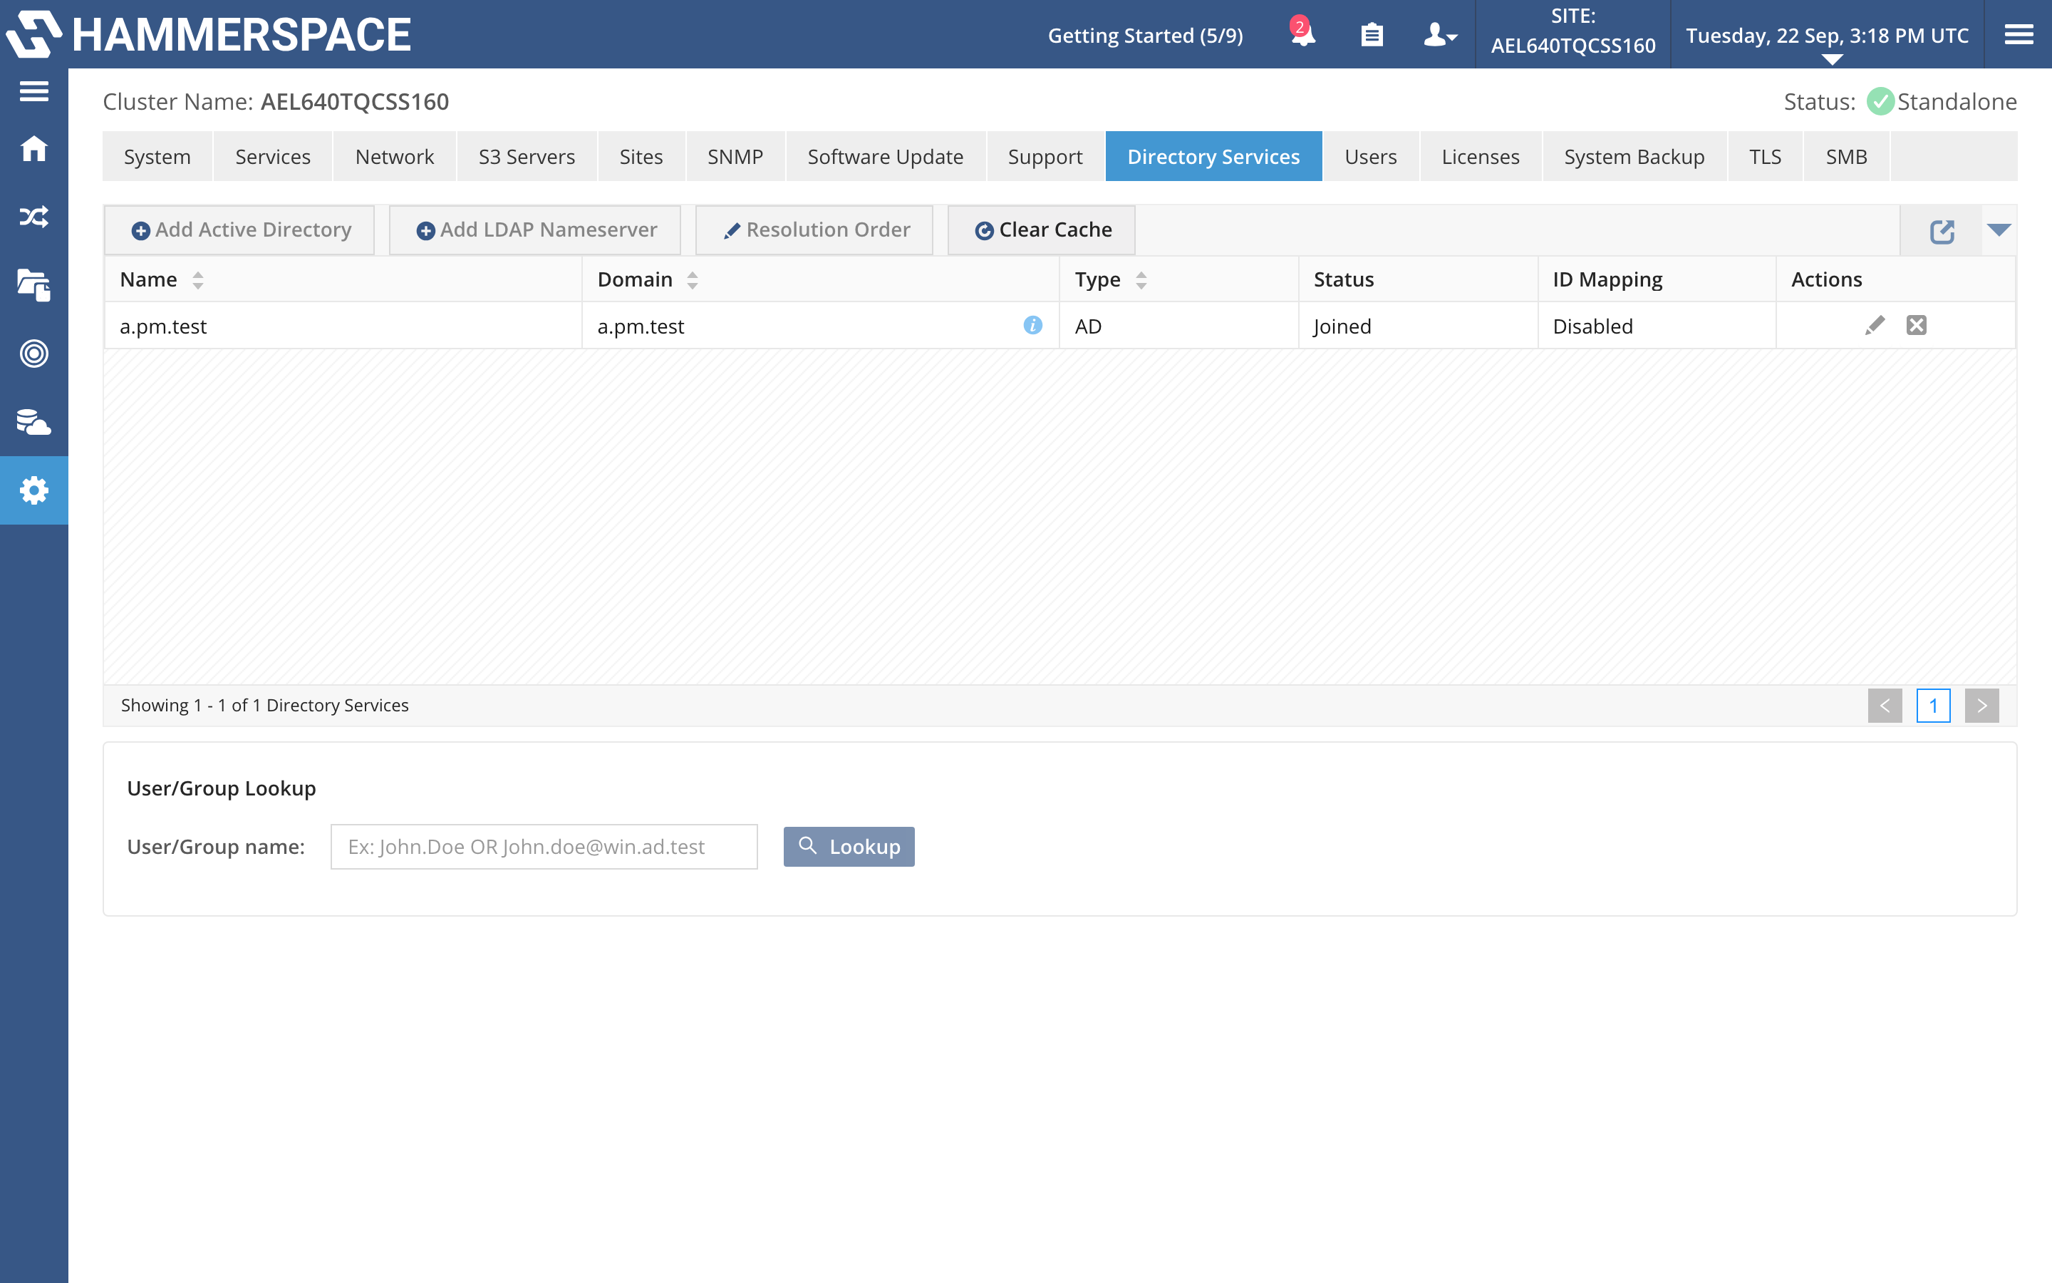This screenshot has height=1283, width=2052.
Task: Switch to the Network tab
Action: tap(394, 156)
